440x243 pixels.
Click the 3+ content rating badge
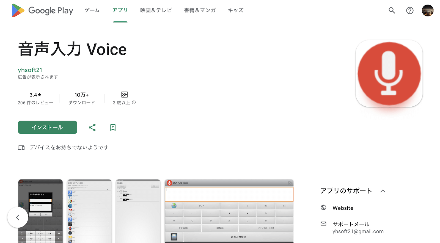[124, 95]
